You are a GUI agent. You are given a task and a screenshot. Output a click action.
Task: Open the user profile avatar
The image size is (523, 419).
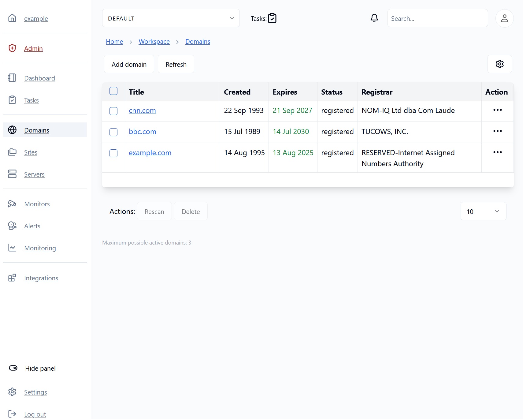(x=505, y=18)
